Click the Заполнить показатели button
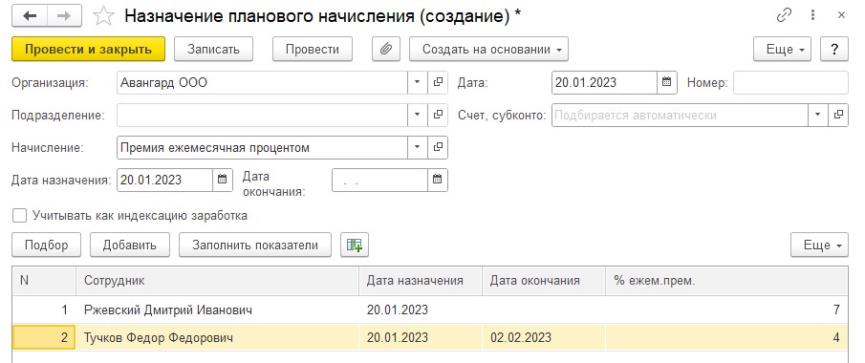865x363 pixels. 255,245
